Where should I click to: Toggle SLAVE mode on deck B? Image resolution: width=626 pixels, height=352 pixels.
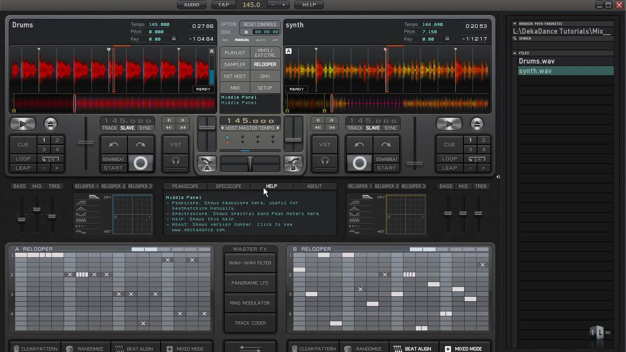(373, 128)
